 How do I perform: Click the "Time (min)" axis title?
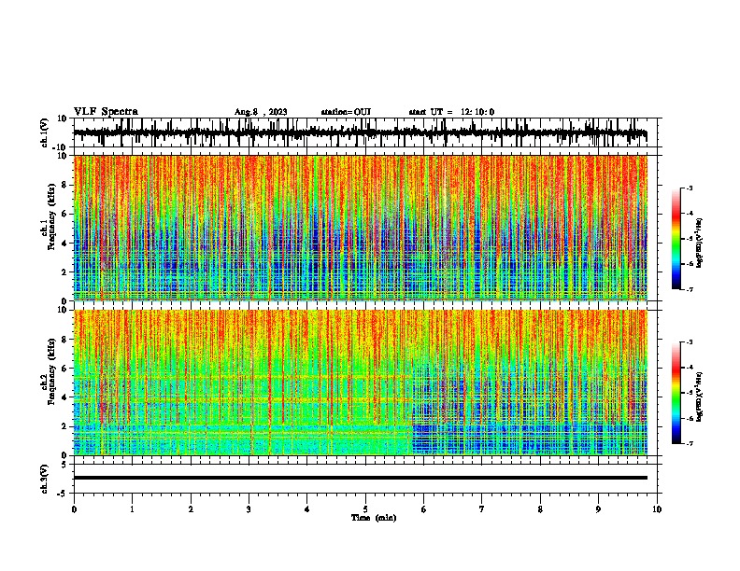click(x=374, y=518)
